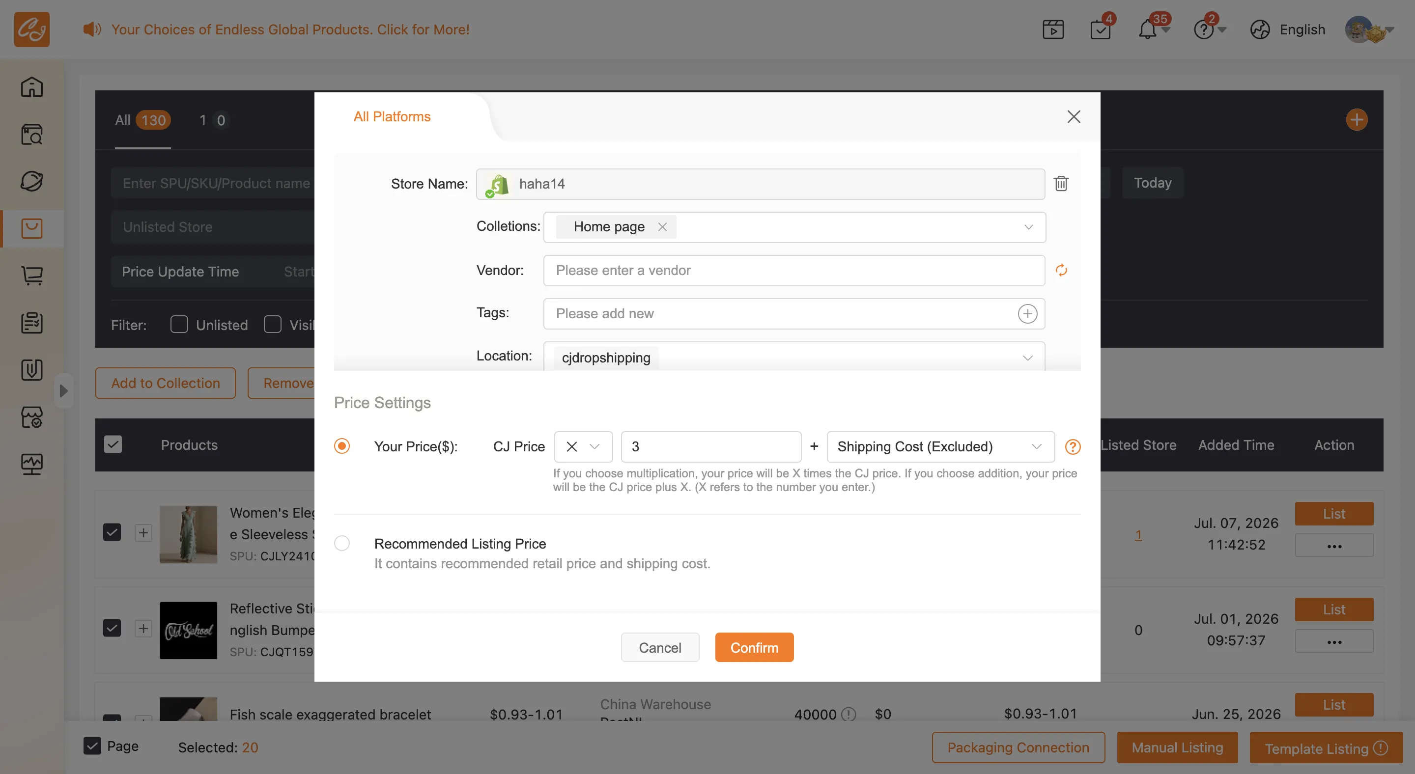
Task: Open the language dropdown labeled English
Action: (x=1302, y=29)
